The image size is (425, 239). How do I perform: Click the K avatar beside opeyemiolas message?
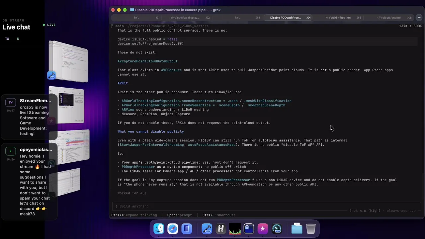click(x=11, y=151)
